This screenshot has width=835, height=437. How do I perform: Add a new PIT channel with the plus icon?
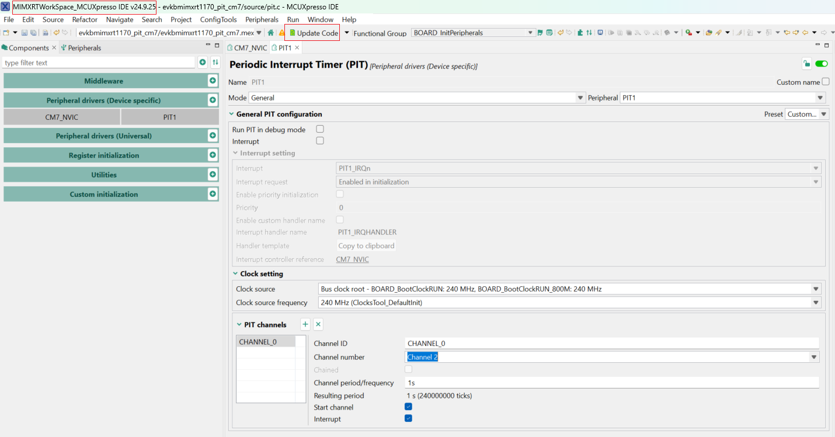click(305, 324)
